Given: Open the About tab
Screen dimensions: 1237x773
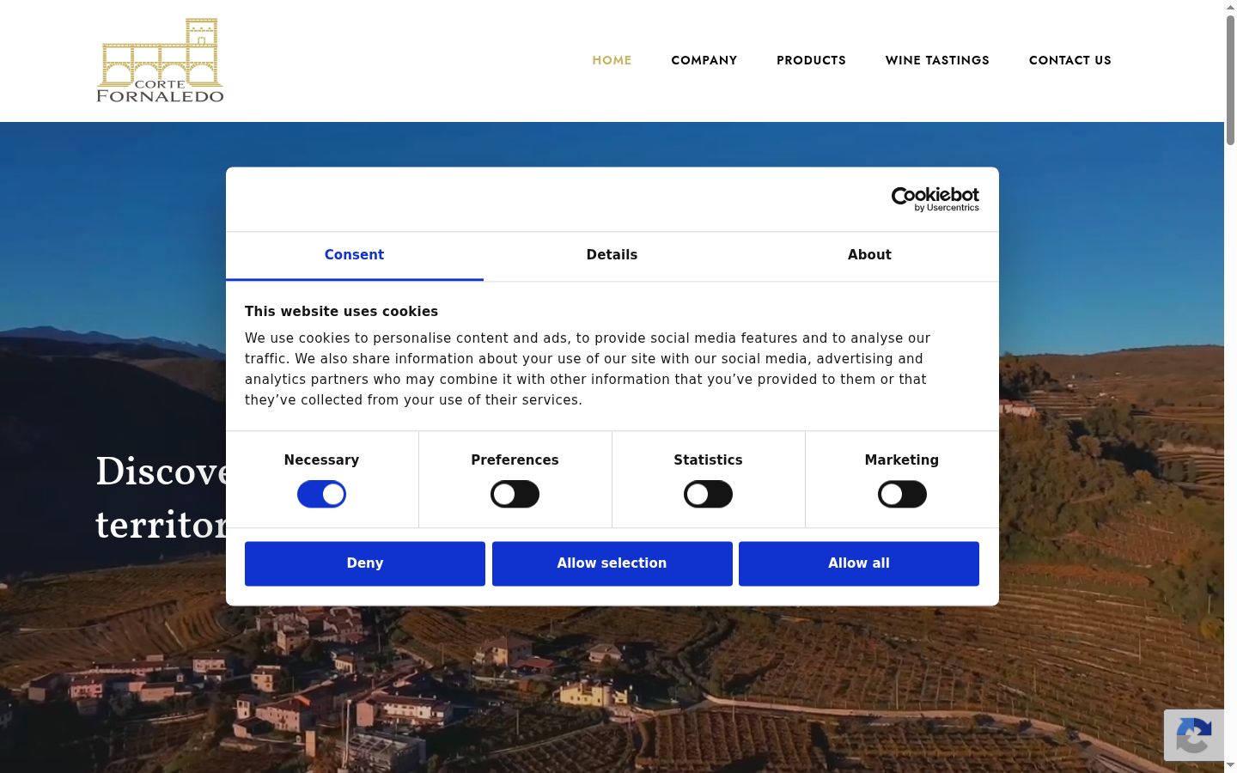Looking at the screenshot, I should (869, 255).
